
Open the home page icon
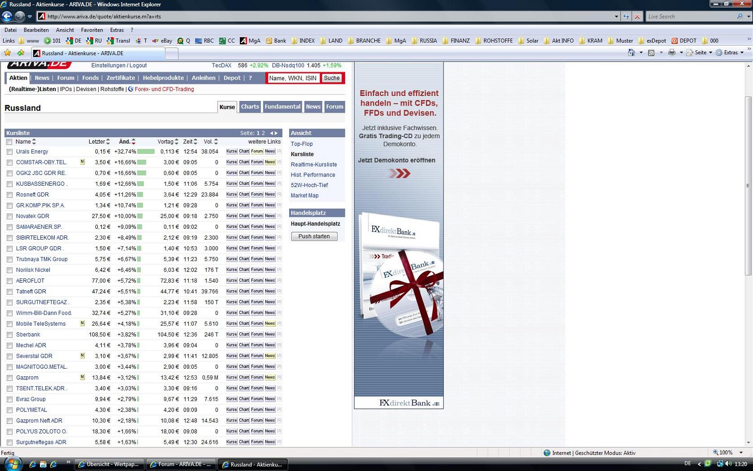click(x=631, y=53)
